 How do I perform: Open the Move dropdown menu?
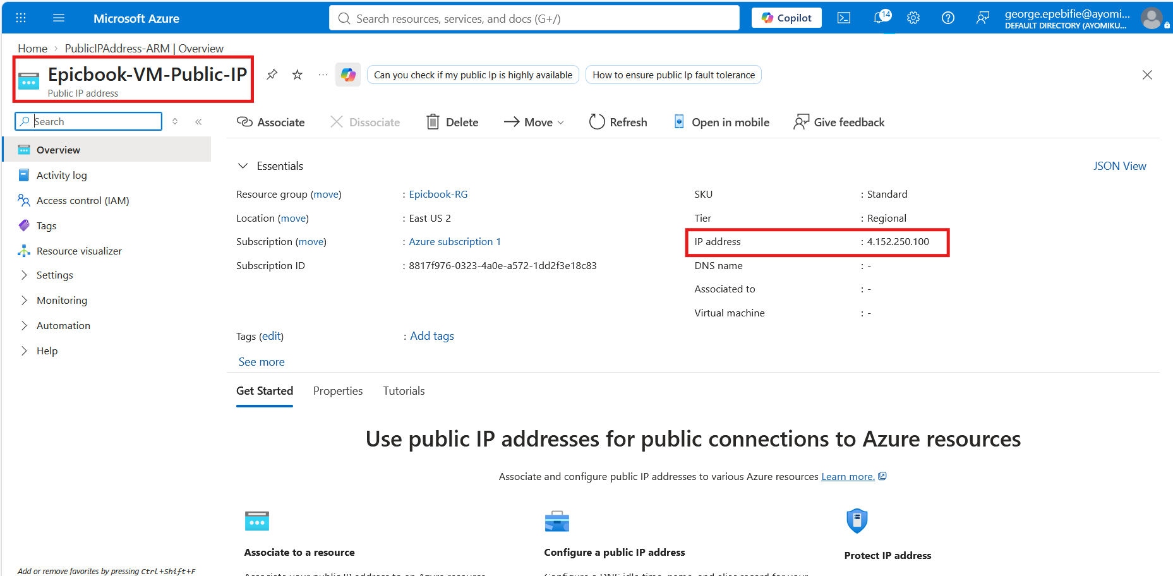[534, 123]
